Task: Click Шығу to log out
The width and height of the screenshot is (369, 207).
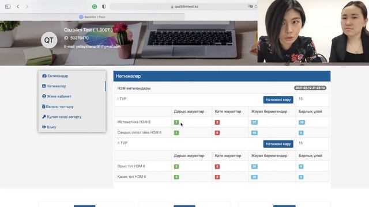Action: point(49,127)
